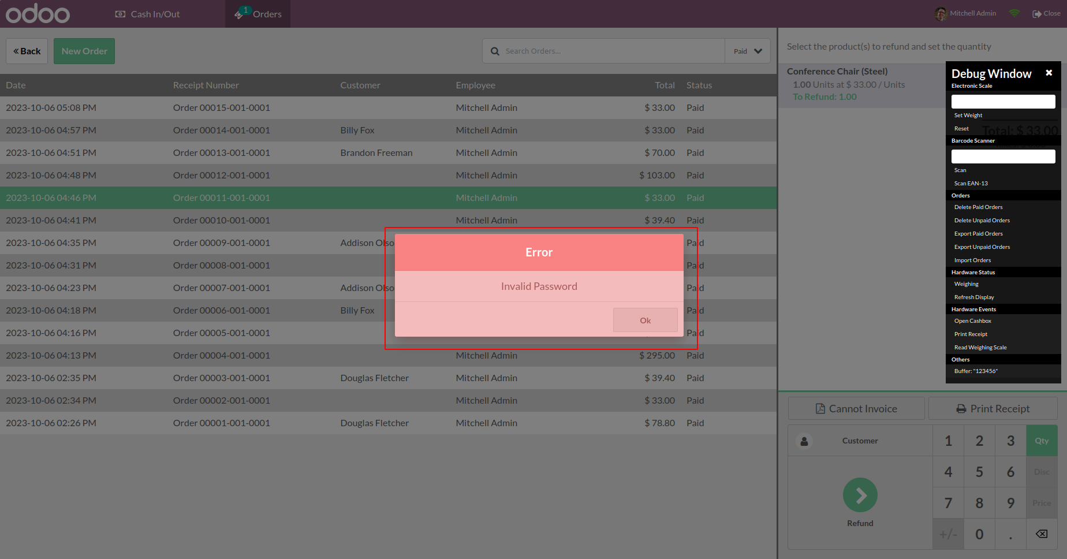Tap numpad key 8

pos(979,503)
